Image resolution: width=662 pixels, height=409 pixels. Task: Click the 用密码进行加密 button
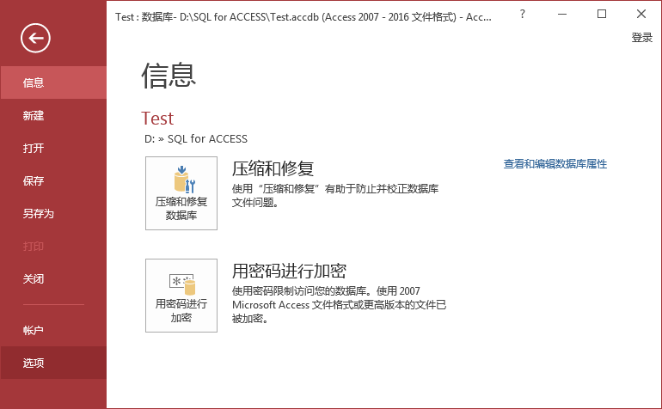pos(181,296)
